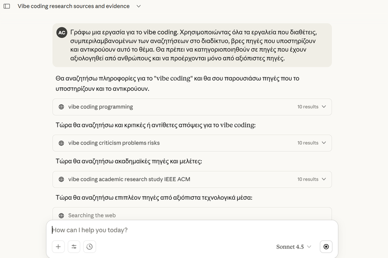Click the Searching the web status row
The image size is (388, 258).
pos(191,215)
